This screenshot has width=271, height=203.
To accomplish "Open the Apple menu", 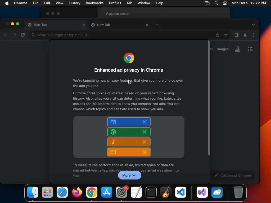I will tap(7, 3).
